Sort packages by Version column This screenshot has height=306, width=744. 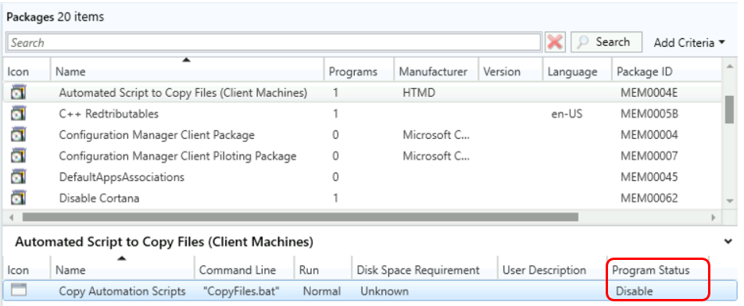point(510,72)
